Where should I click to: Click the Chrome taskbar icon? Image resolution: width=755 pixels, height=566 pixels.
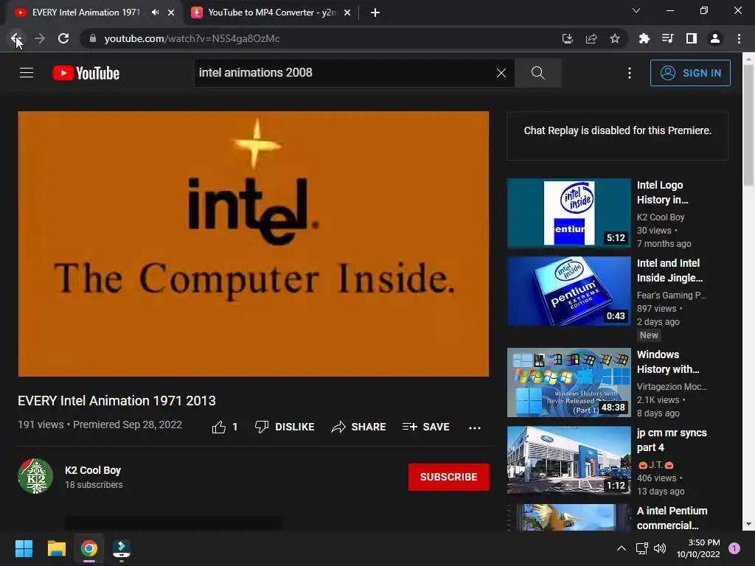pos(89,548)
